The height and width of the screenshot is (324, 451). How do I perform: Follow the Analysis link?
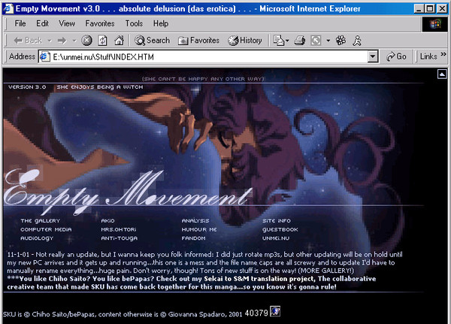195,221
